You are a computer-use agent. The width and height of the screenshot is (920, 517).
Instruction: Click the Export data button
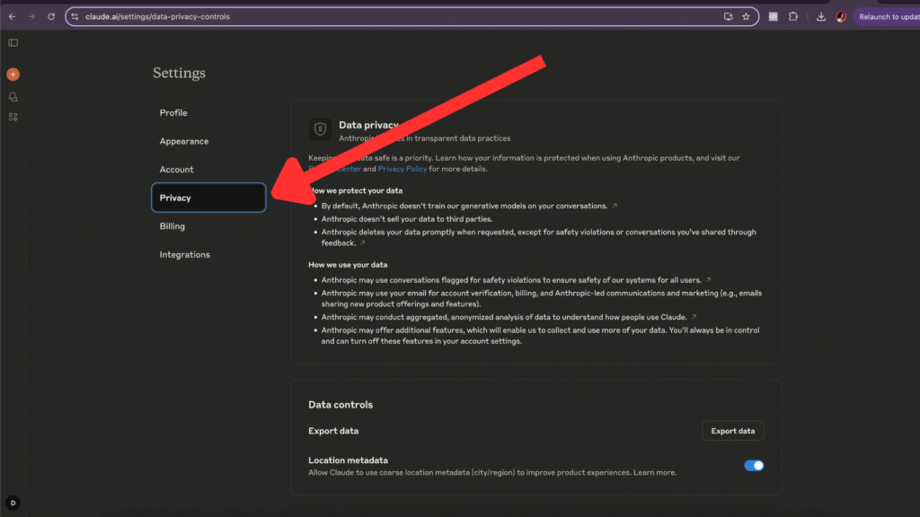[733, 431]
